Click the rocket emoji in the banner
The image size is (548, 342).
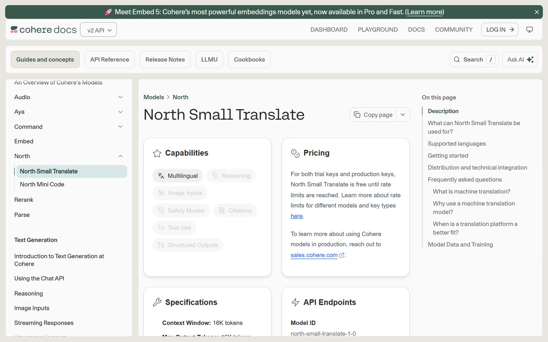coord(108,12)
